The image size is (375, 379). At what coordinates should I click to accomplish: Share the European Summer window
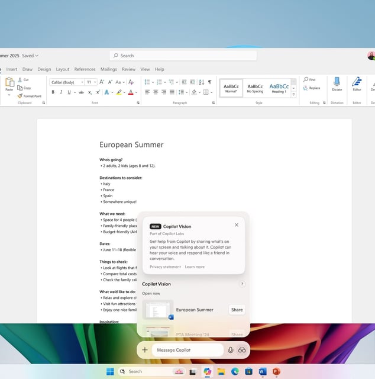237,310
